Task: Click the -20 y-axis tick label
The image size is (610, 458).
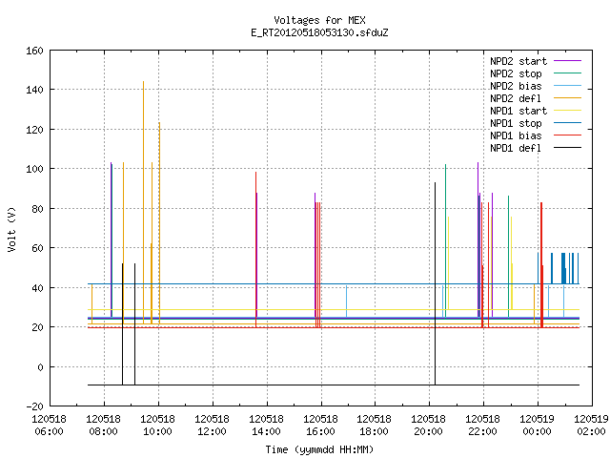Action: click(34, 406)
